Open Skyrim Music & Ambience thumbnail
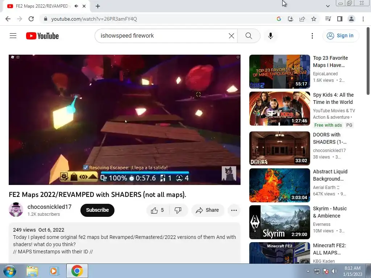This screenshot has width=371, height=278. coord(280,222)
